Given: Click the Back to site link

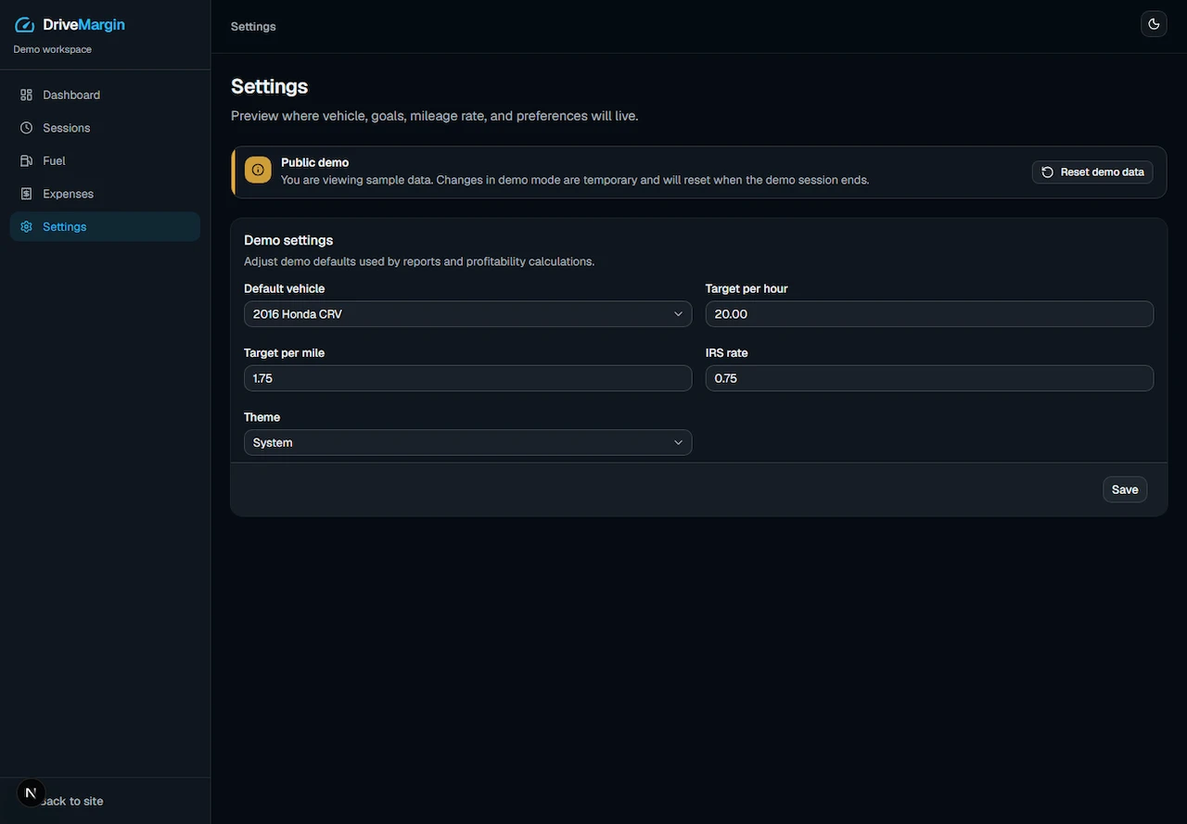Looking at the screenshot, I should click(71, 801).
